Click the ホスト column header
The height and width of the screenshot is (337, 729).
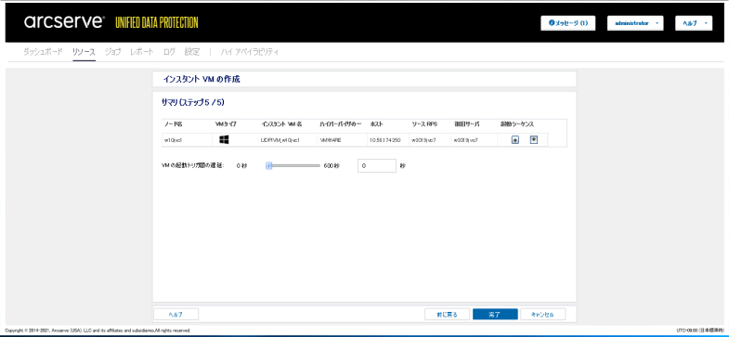click(377, 124)
